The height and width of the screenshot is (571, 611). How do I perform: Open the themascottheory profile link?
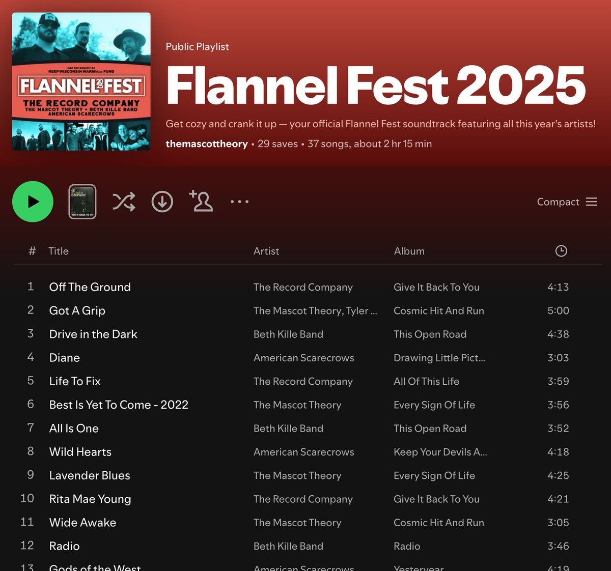207,144
